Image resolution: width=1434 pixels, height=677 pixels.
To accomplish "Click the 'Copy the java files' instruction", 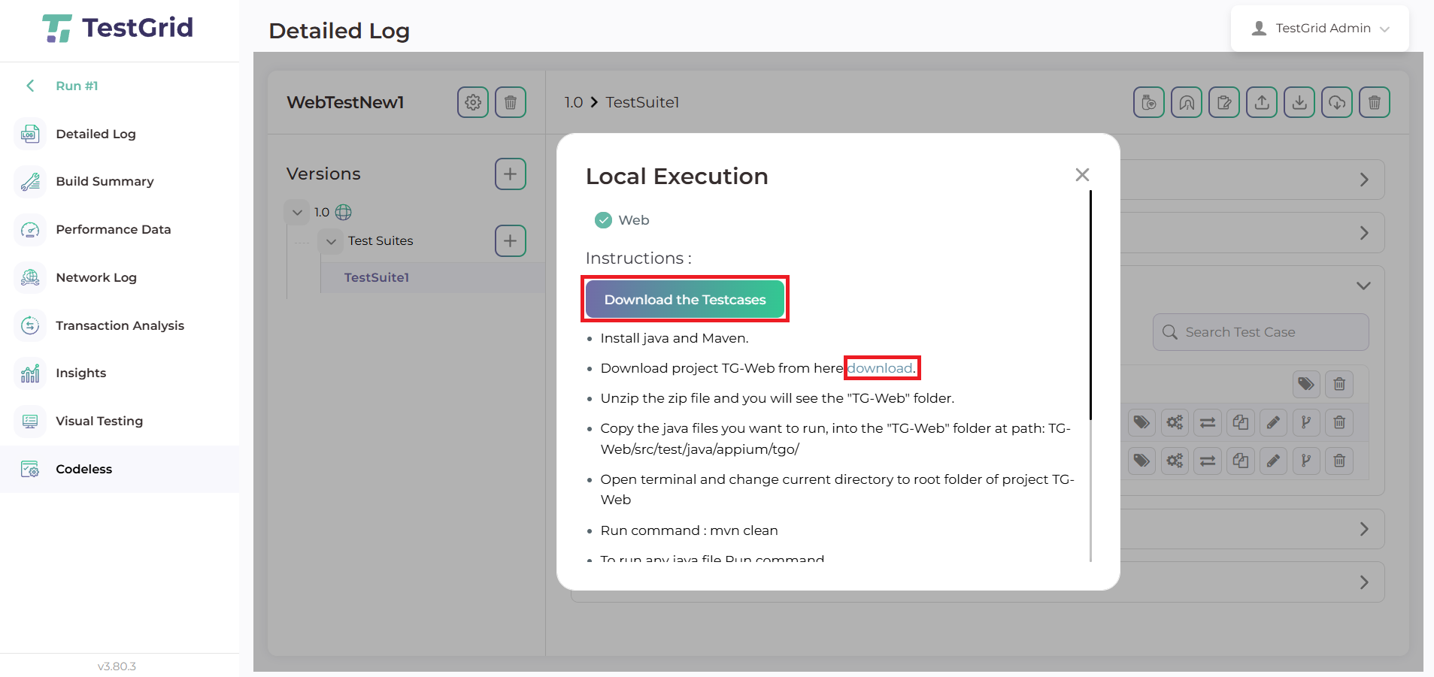I will tap(835, 439).
